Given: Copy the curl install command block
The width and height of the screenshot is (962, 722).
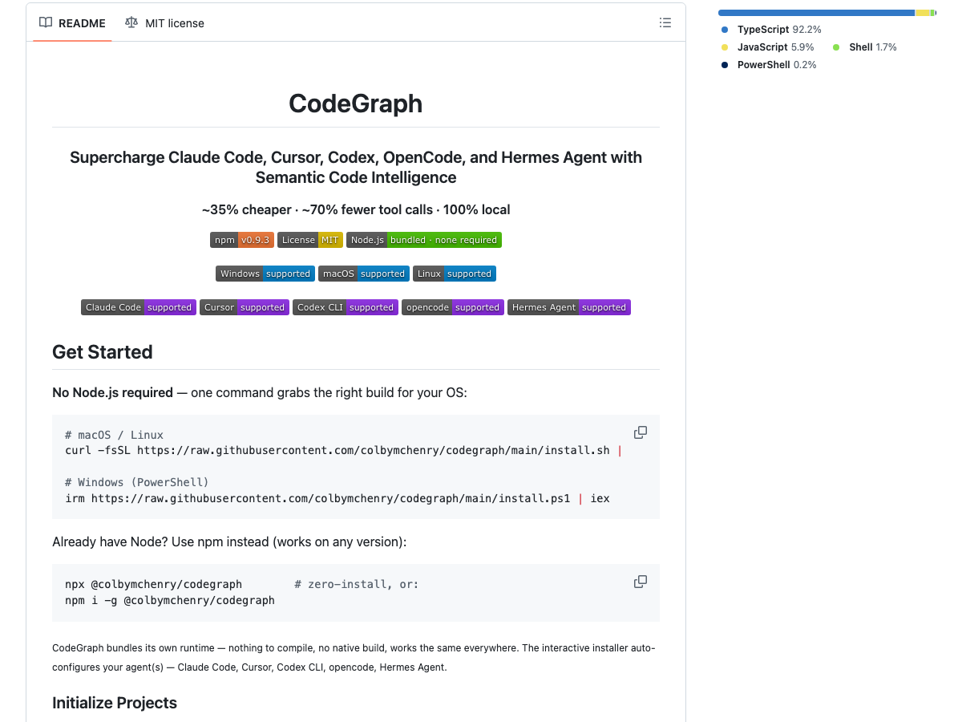Looking at the screenshot, I should click(641, 432).
